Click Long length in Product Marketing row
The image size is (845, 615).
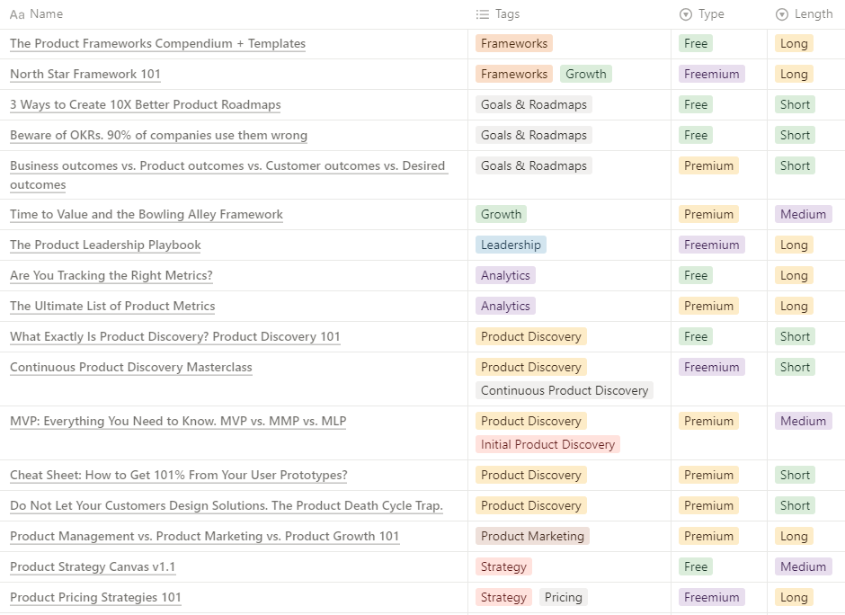(x=794, y=536)
